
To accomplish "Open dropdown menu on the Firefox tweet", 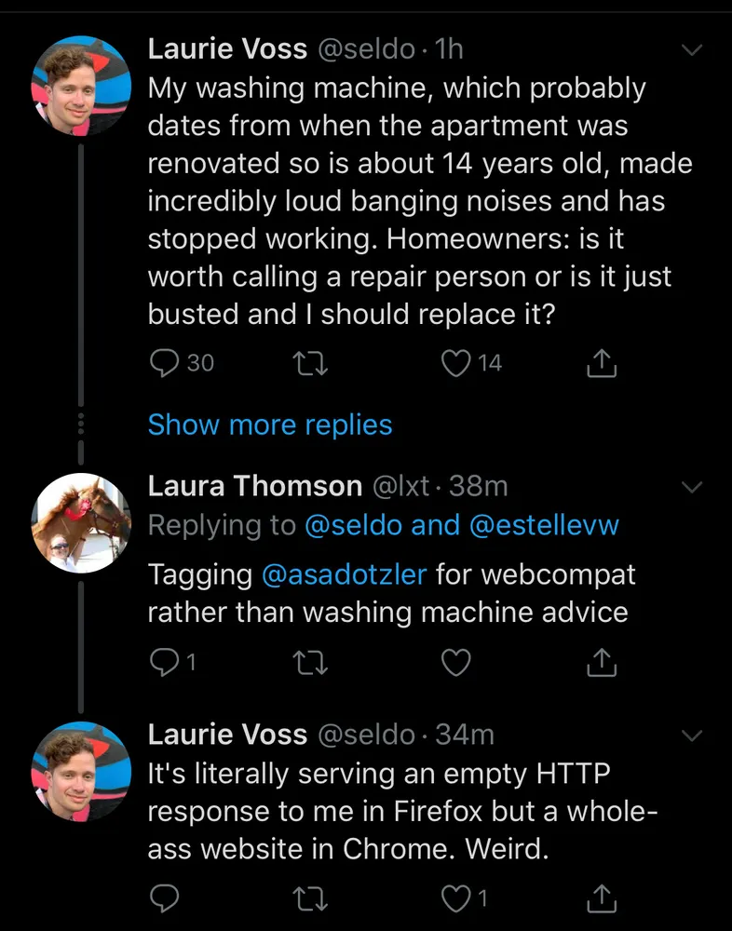I will (x=692, y=735).
